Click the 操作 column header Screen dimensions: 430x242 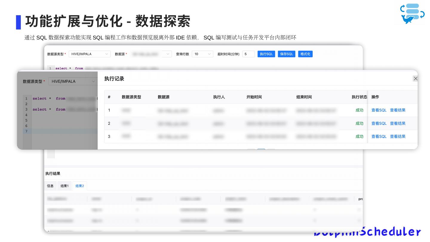click(x=375, y=97)
